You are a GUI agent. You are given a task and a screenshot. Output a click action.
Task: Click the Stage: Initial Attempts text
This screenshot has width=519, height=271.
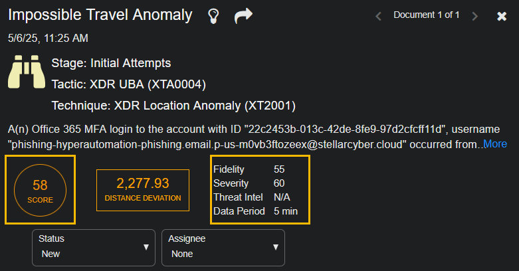tap(112, 64)
